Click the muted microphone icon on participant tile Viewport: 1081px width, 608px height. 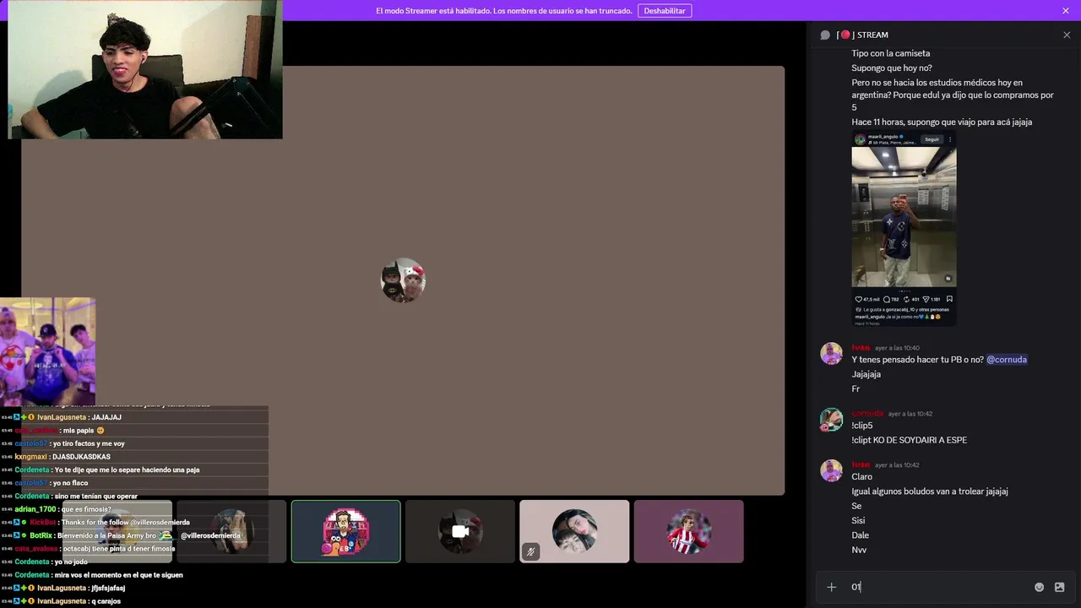[530, 552]
